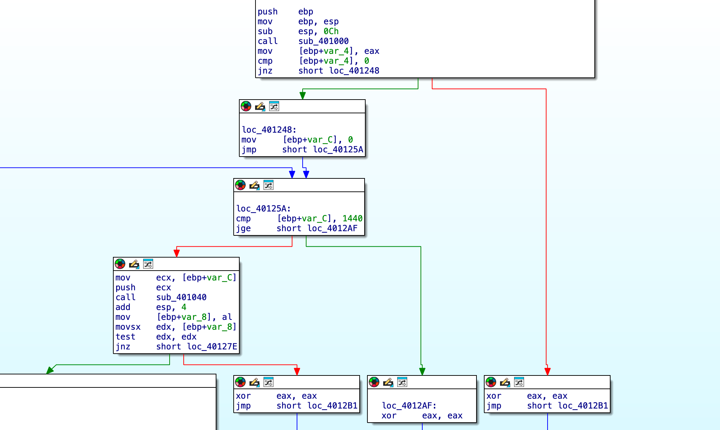Click the group icon on the middle xor eax block
Screen dimensions: 720x430
click(x=269, y=382)
